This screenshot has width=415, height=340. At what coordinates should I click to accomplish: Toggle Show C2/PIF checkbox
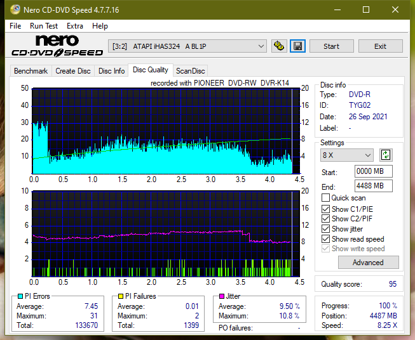[x=325, y=218]
